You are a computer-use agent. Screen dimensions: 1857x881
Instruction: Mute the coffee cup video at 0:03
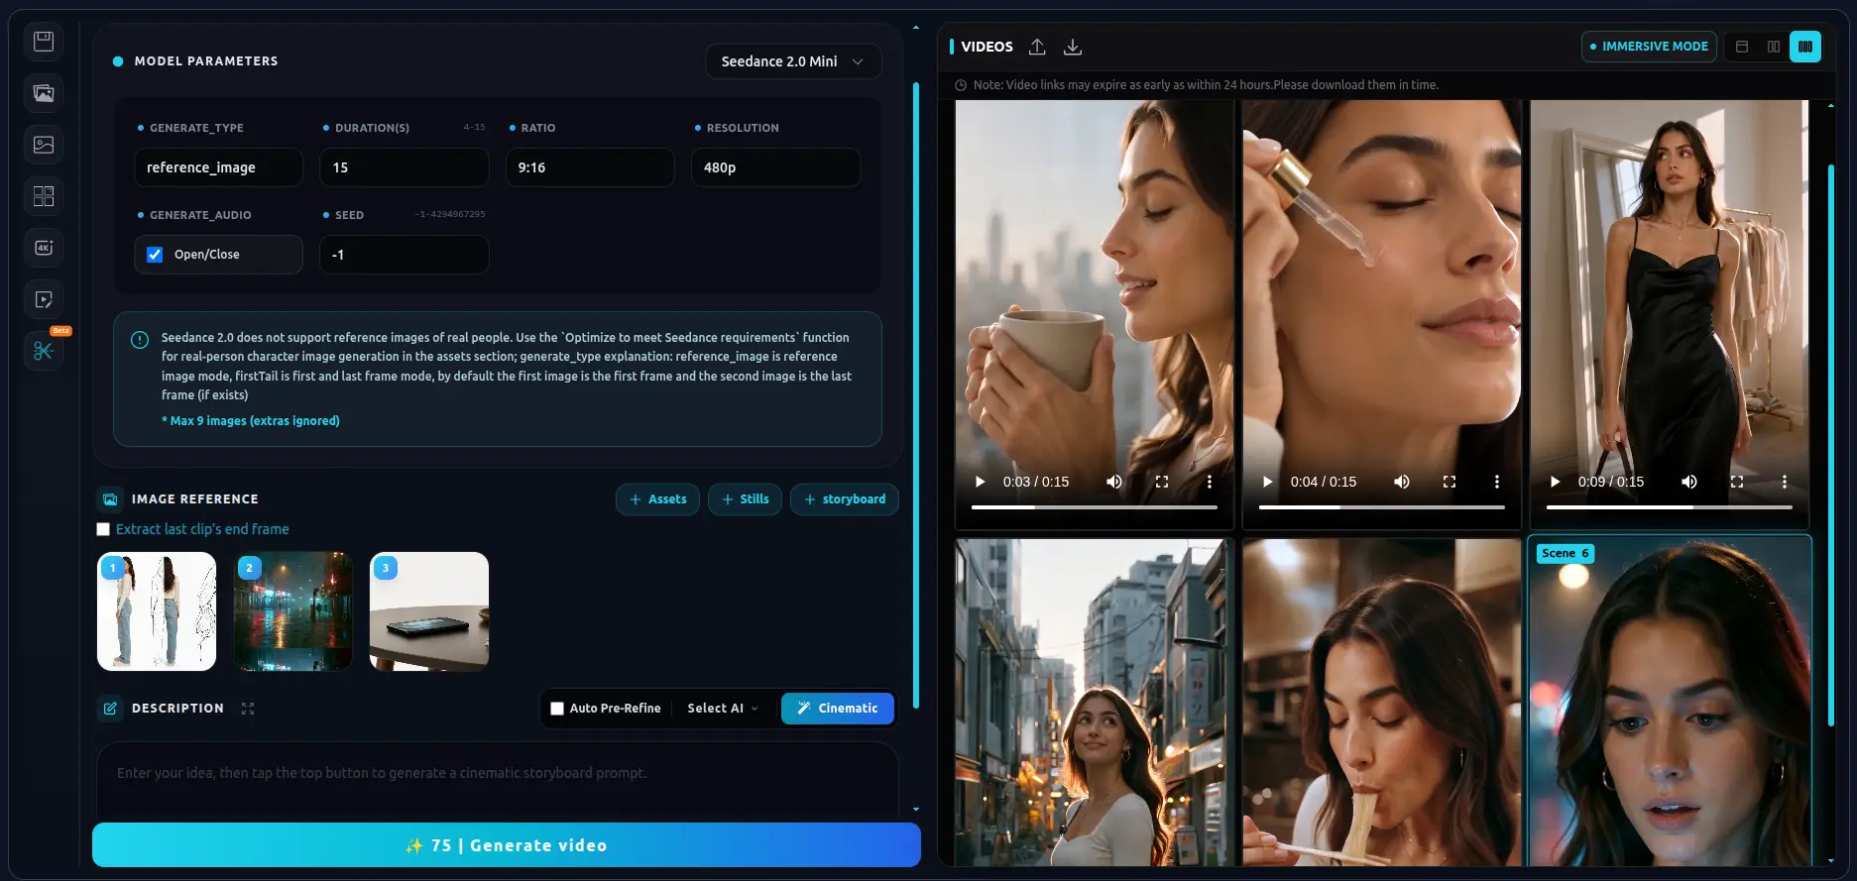pyautogui.click(x=1114, y=482)
